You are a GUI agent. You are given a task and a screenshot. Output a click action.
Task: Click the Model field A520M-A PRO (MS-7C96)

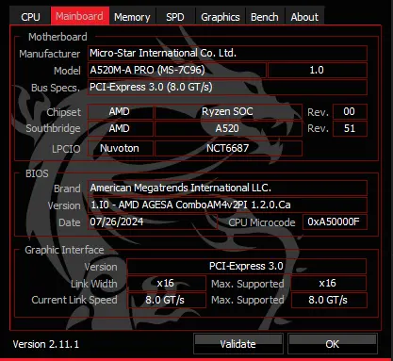click(x=177, y=70)
